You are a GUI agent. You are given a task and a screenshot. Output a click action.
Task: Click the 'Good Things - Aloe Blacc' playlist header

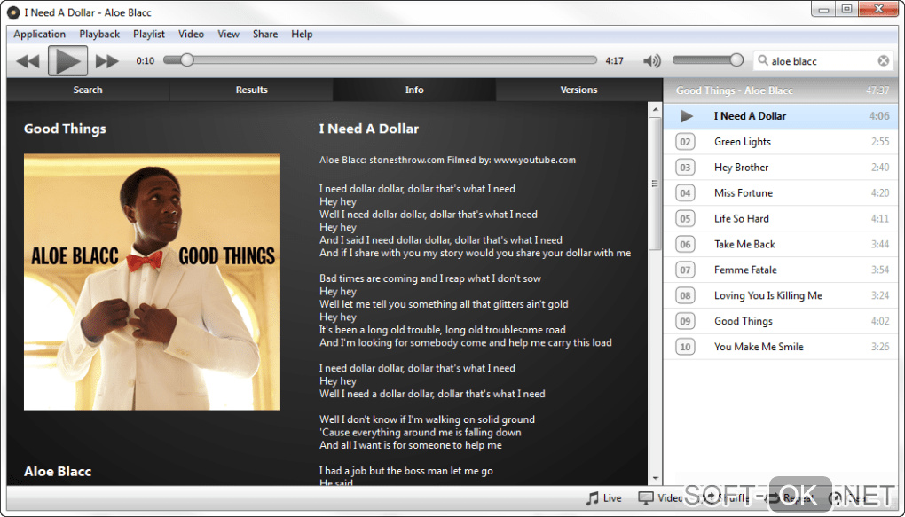[x=782, y=90]
